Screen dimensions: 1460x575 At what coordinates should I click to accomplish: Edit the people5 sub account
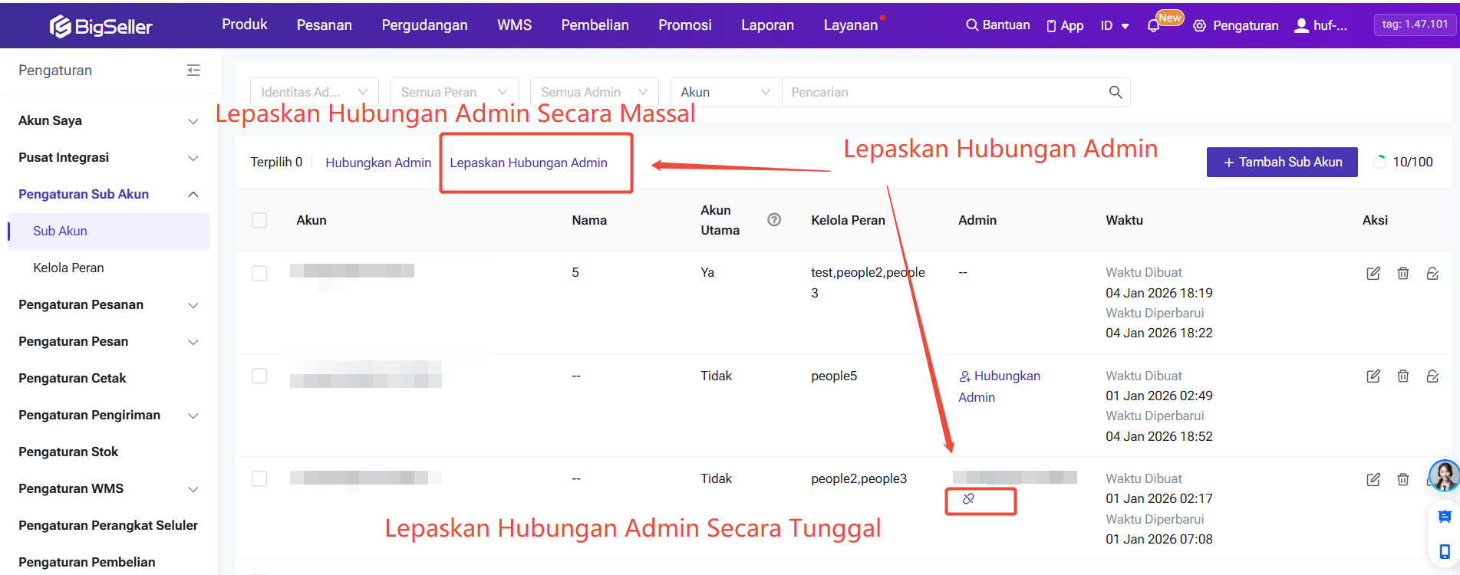point(1373,376)
